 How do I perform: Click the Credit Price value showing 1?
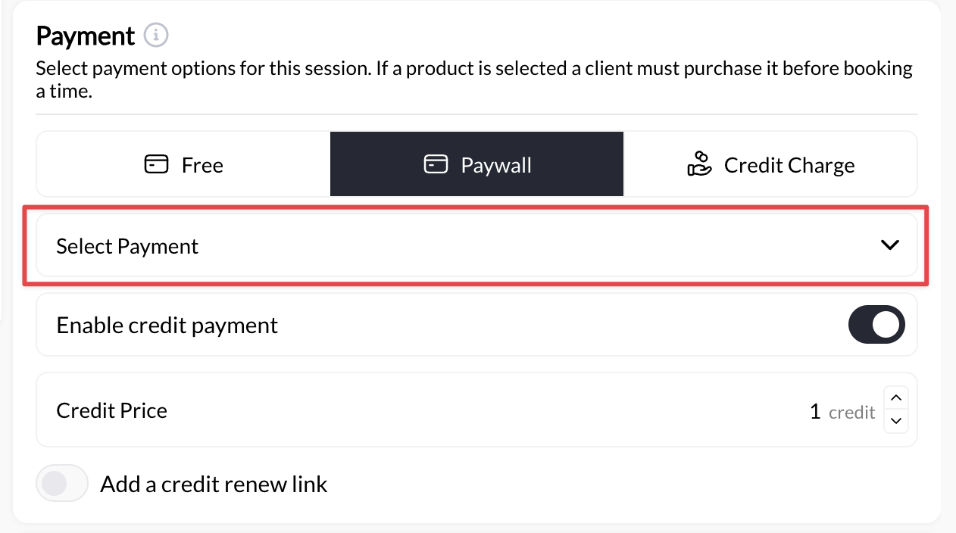[816, 410]
